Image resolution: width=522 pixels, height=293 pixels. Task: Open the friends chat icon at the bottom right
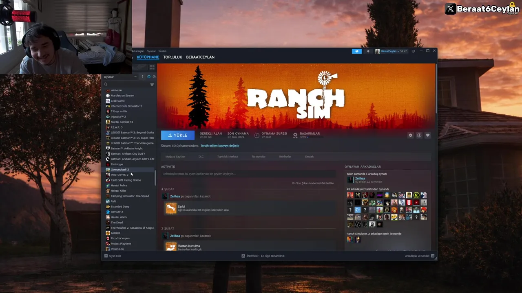click(433, 256)
